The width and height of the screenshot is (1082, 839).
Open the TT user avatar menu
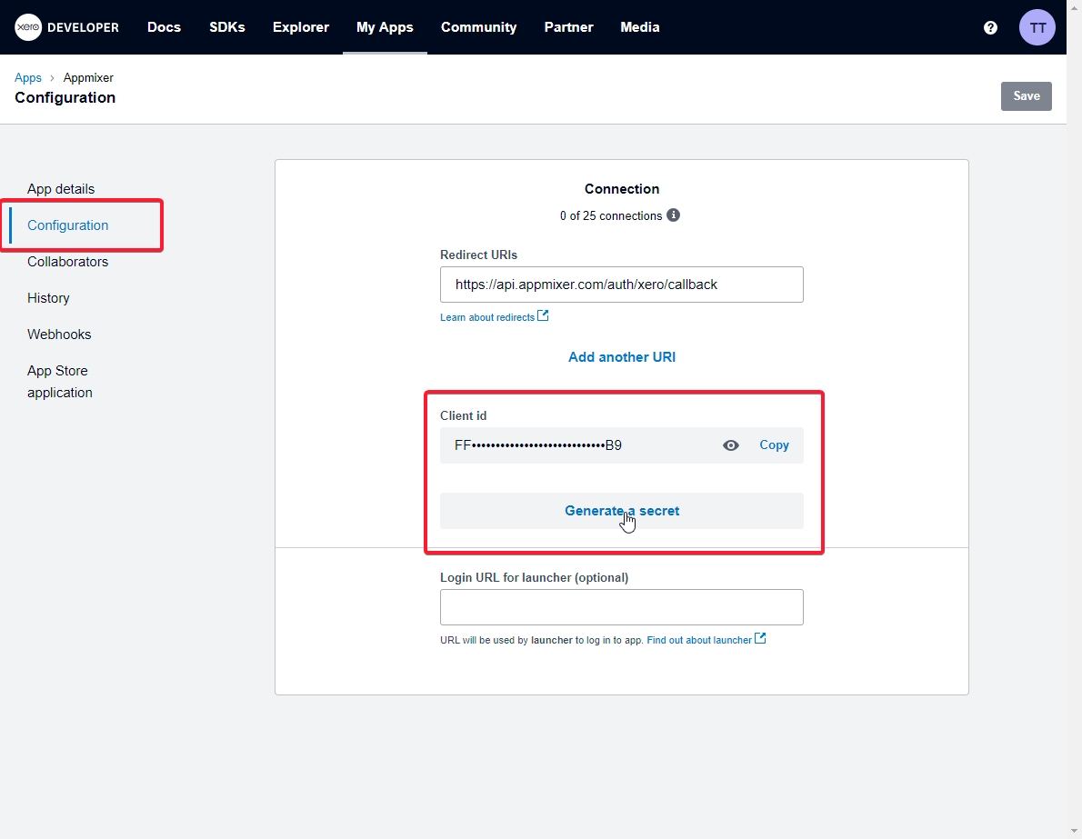1037,27
